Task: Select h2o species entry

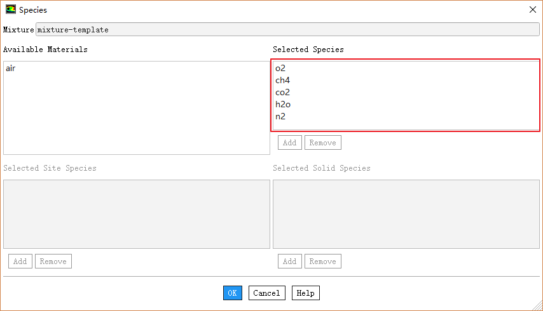Action: click(283, 104)
